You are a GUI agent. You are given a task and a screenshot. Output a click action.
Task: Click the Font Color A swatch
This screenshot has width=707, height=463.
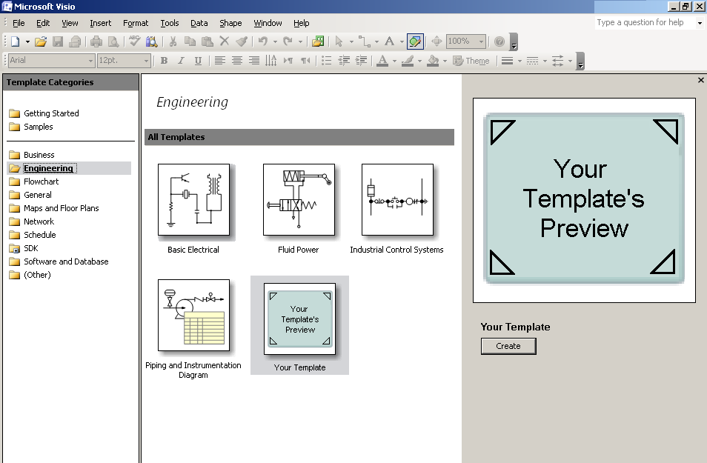click(382, 61)
